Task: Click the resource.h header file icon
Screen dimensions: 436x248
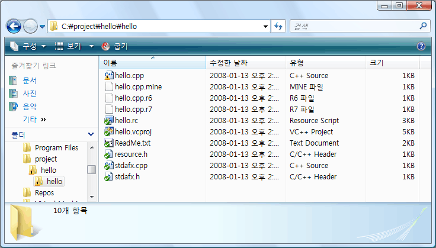Action: [x=108, y=154]
